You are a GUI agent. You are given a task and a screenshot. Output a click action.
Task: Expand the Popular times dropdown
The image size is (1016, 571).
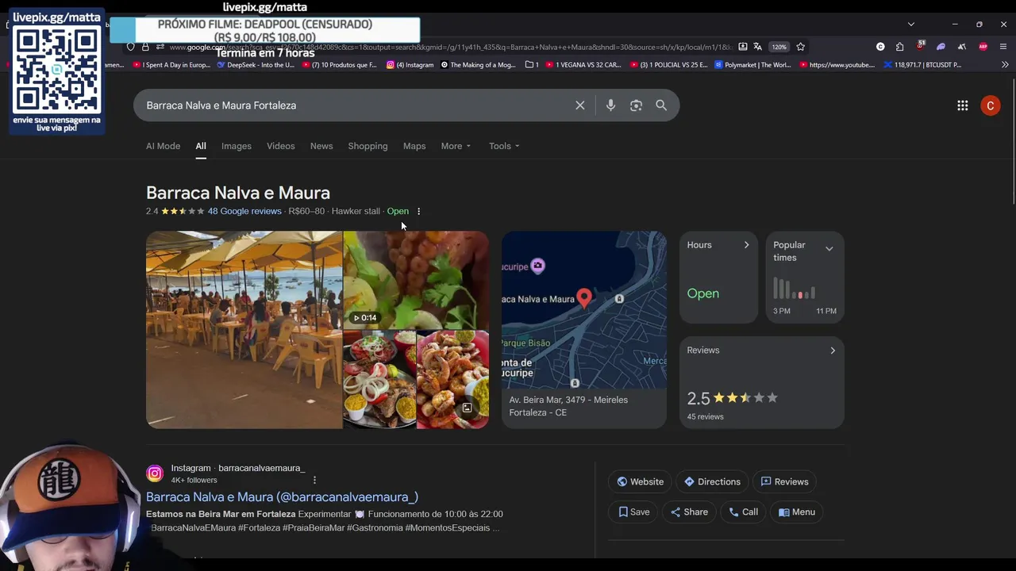tap(829, 249)
